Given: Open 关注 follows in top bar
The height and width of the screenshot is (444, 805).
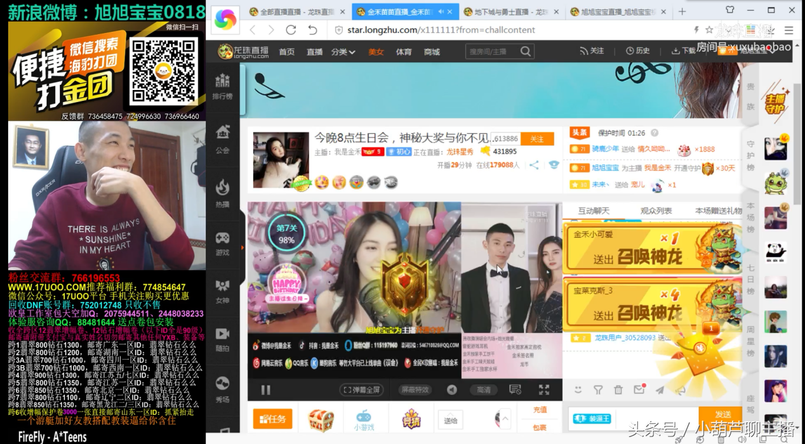Looking at the screenshot, I should (592, 51).
